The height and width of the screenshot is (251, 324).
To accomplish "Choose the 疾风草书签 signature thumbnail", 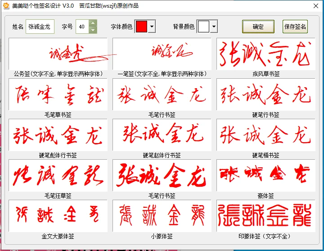I will [x=265, y=54].
